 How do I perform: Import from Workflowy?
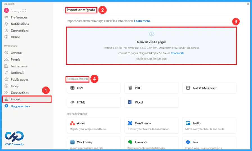(94, 143)
